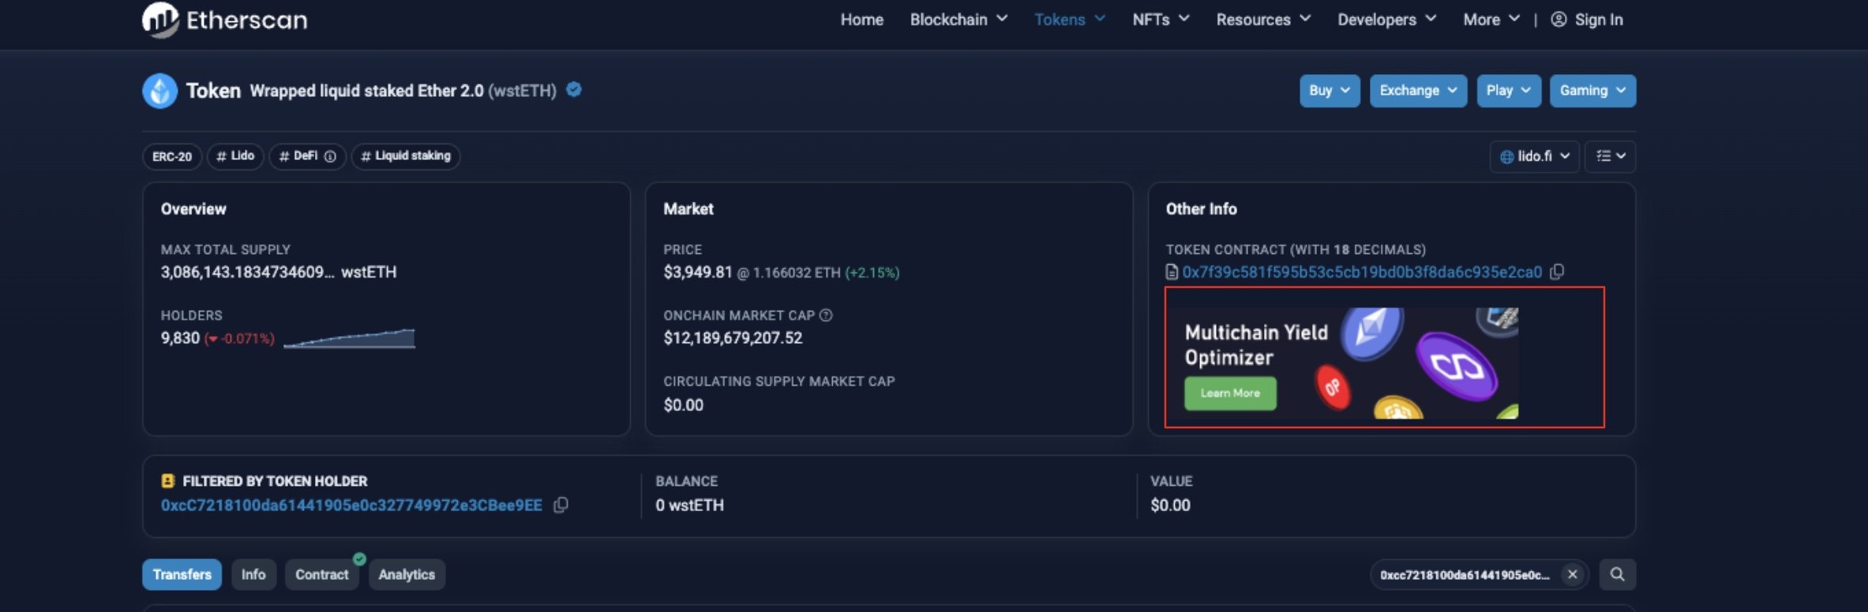Screen dimensions: 1868x612
Task: Click the yellow filter holder icon
Action: (x=167, y=480)
